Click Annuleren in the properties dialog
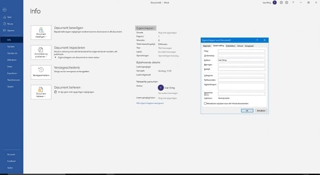 pyautogui.click(x=261, y=111)
